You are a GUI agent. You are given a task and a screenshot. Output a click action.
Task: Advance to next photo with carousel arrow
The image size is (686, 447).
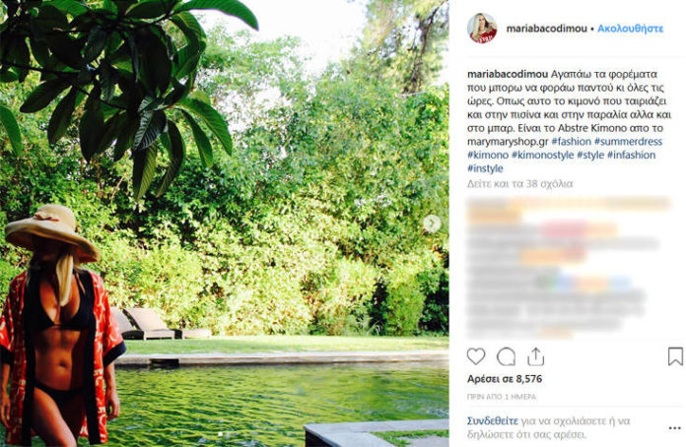coord(432,223)
